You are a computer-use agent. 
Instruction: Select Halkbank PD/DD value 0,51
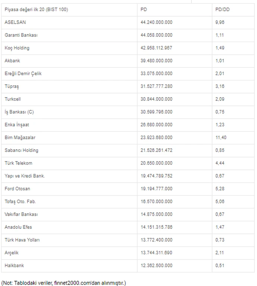(x=220, y=266)
